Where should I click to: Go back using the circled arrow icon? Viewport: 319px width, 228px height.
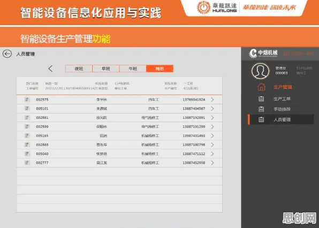7,54
